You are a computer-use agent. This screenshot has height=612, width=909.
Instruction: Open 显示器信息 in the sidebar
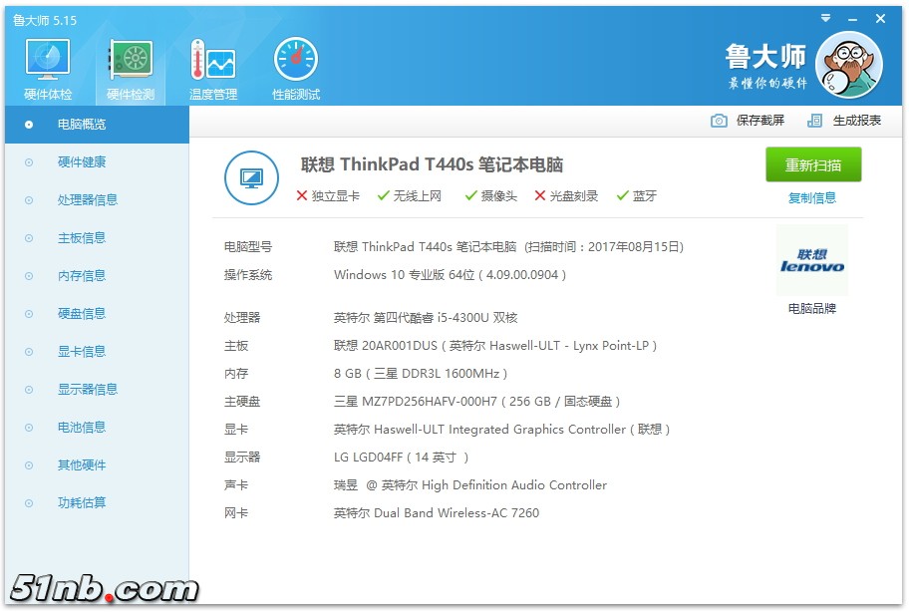coord(97,390)
